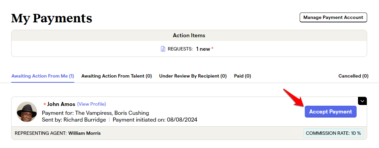Go to the Paid tab
This screenshot has height=148, width=379.
pyautogui.click(x=242, y=76)
